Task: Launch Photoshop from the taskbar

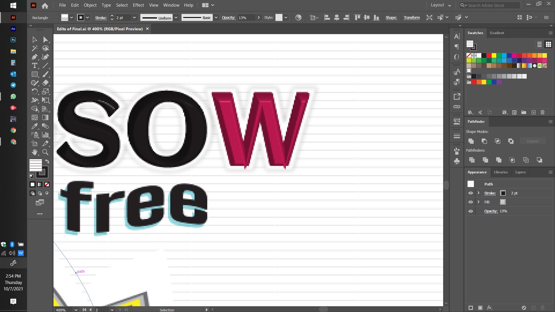Action: pyautogui.click(x=13, y=40)
